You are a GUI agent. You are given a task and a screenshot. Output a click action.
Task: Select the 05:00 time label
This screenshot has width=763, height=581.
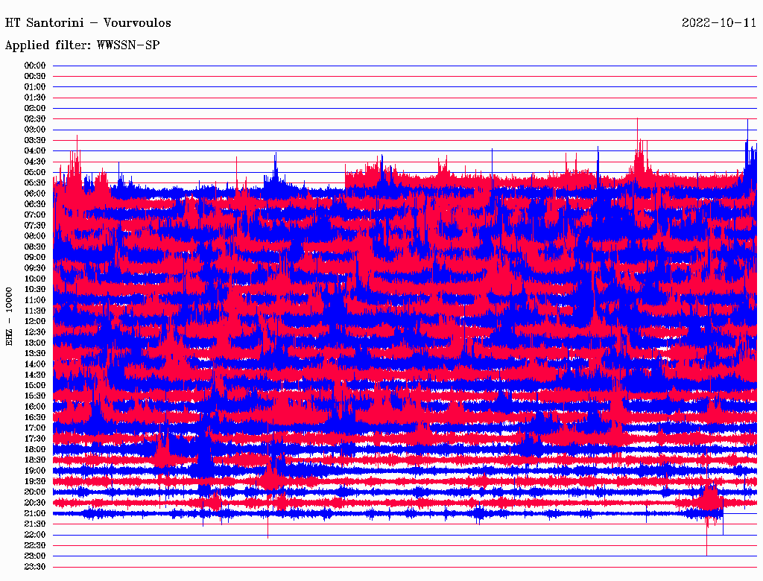[x=35, y=172]
